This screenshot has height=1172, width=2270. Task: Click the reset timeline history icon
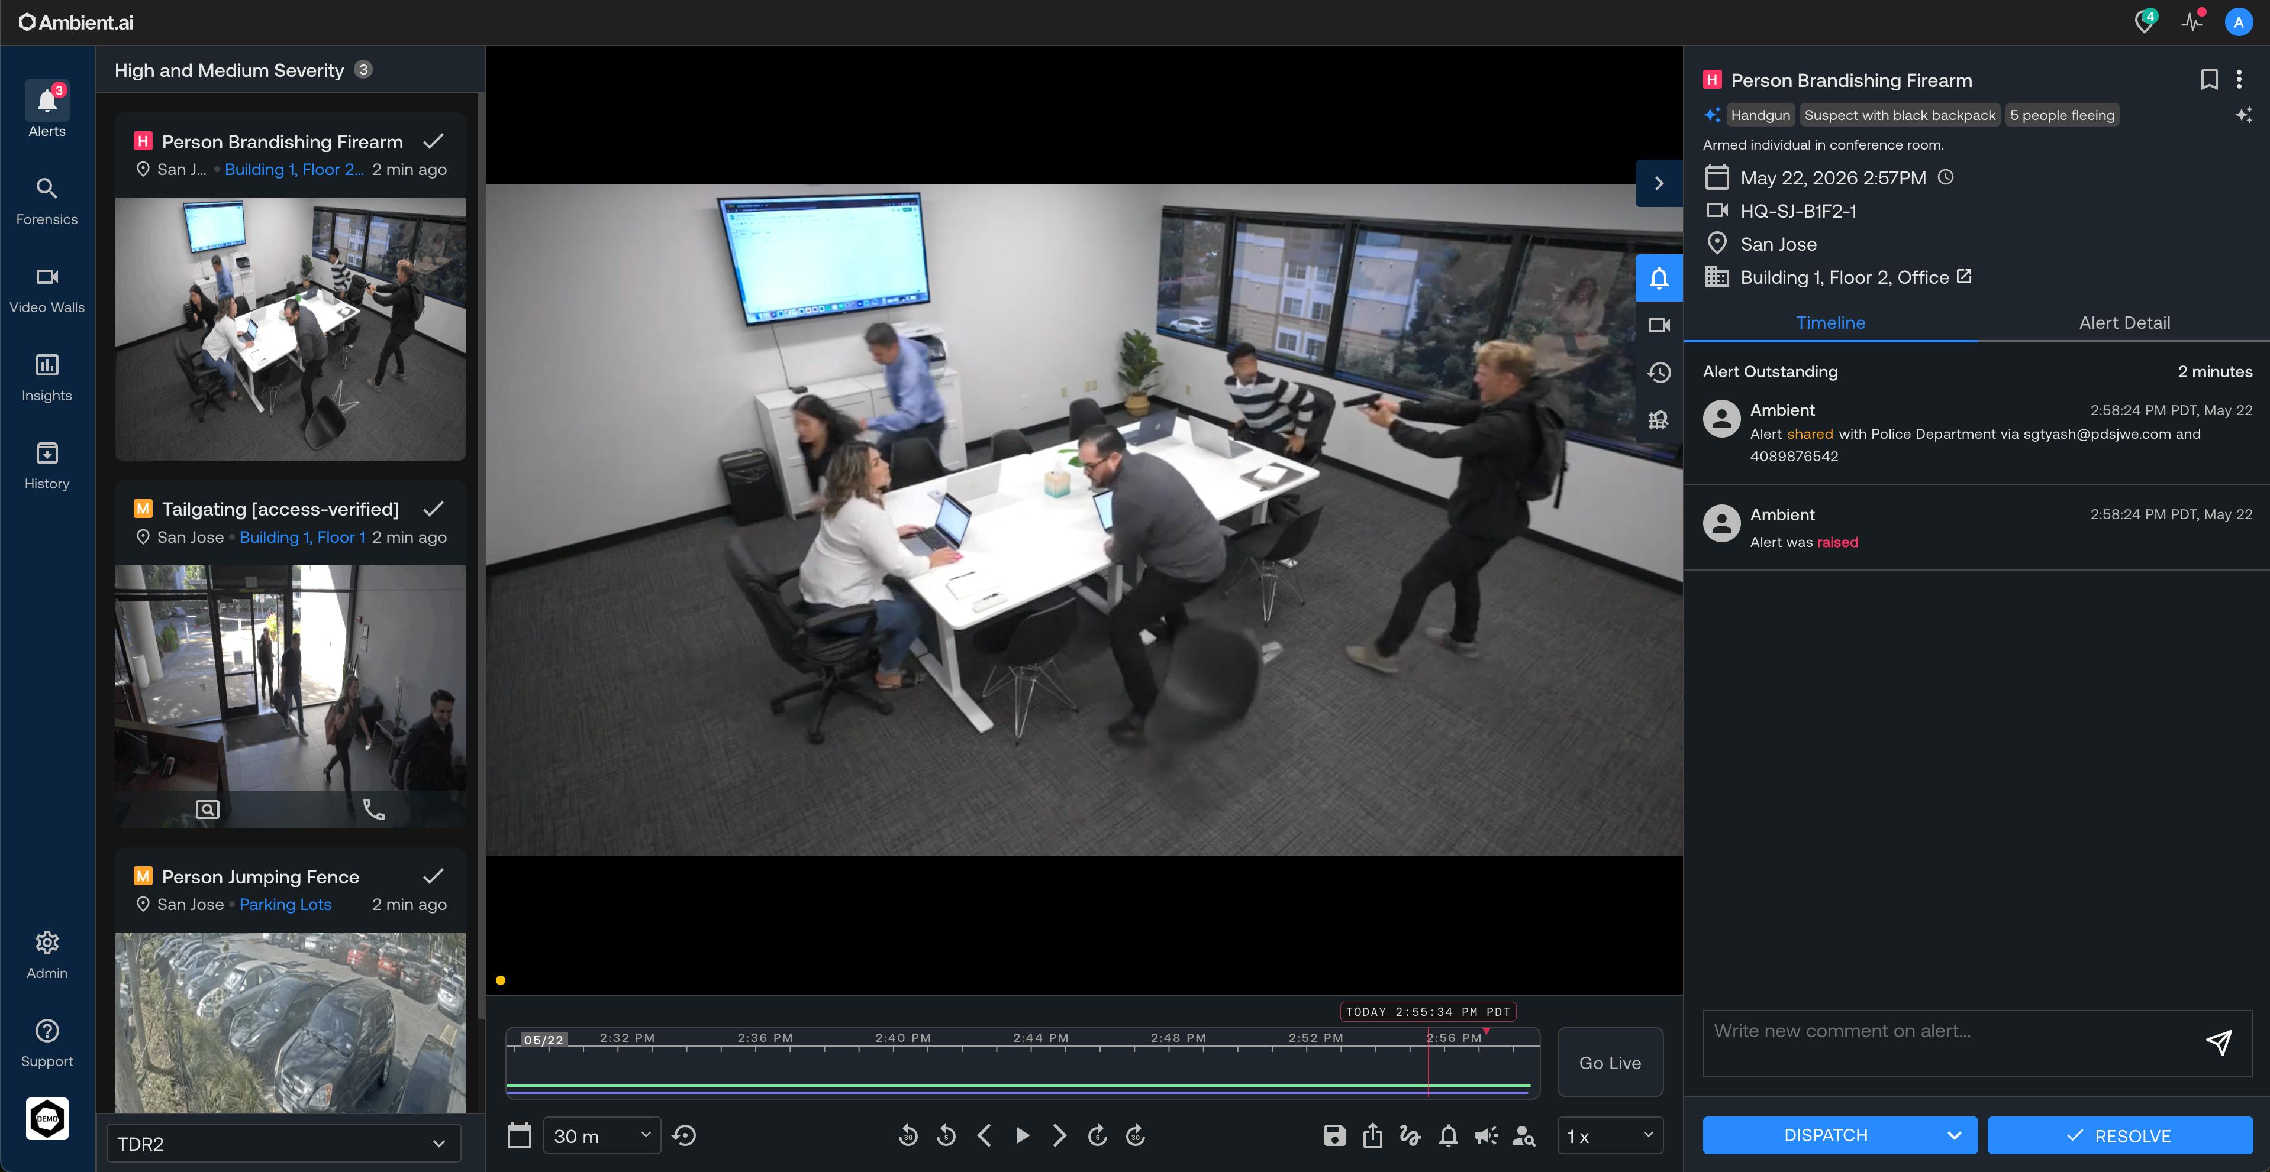click(685, 1136)
